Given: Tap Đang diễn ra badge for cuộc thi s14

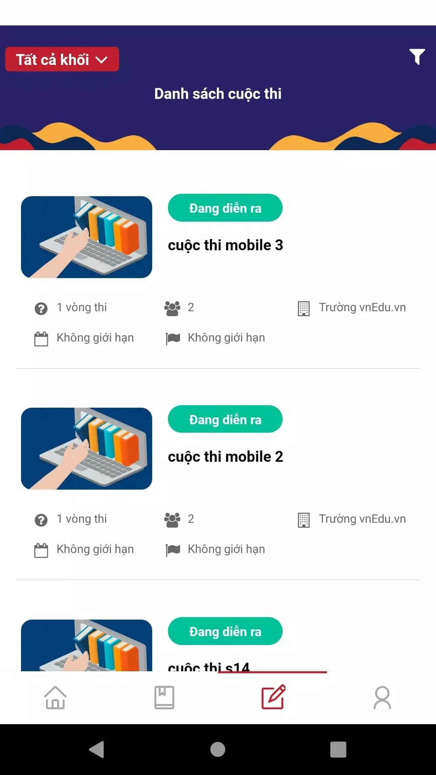Looking at the screenshot, I should point(225,631).
